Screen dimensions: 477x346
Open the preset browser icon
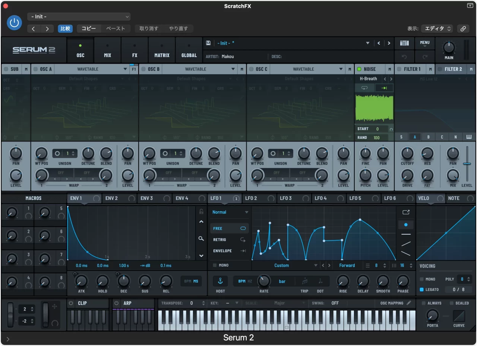[404, 43]
